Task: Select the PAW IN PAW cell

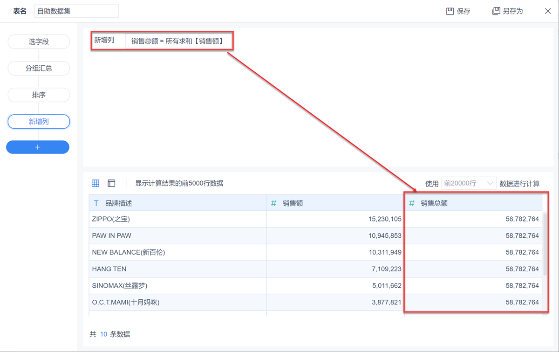Action: coord(177,236)
